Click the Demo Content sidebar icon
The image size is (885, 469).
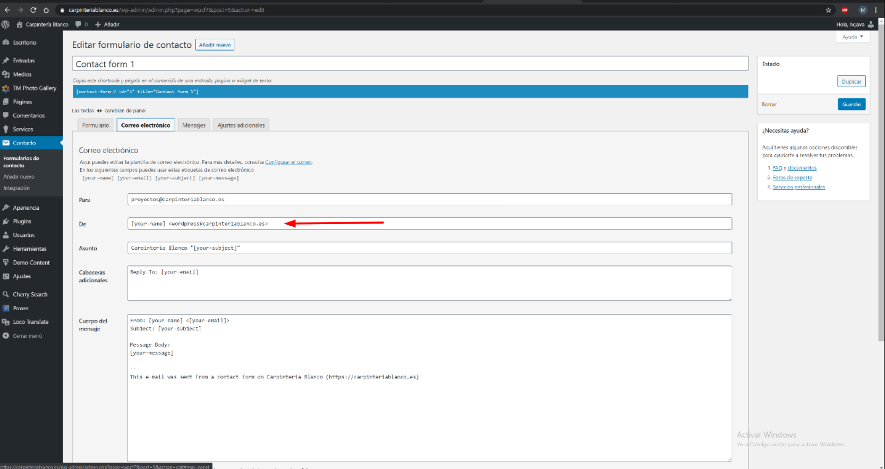(6, 262)
